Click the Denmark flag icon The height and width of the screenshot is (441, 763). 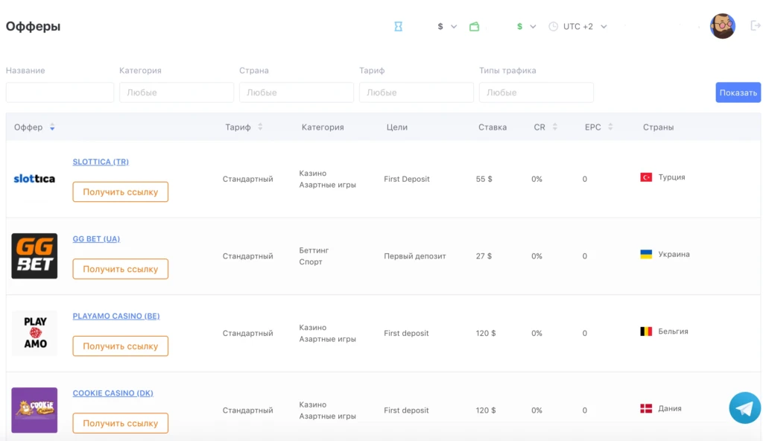point(646,408)
